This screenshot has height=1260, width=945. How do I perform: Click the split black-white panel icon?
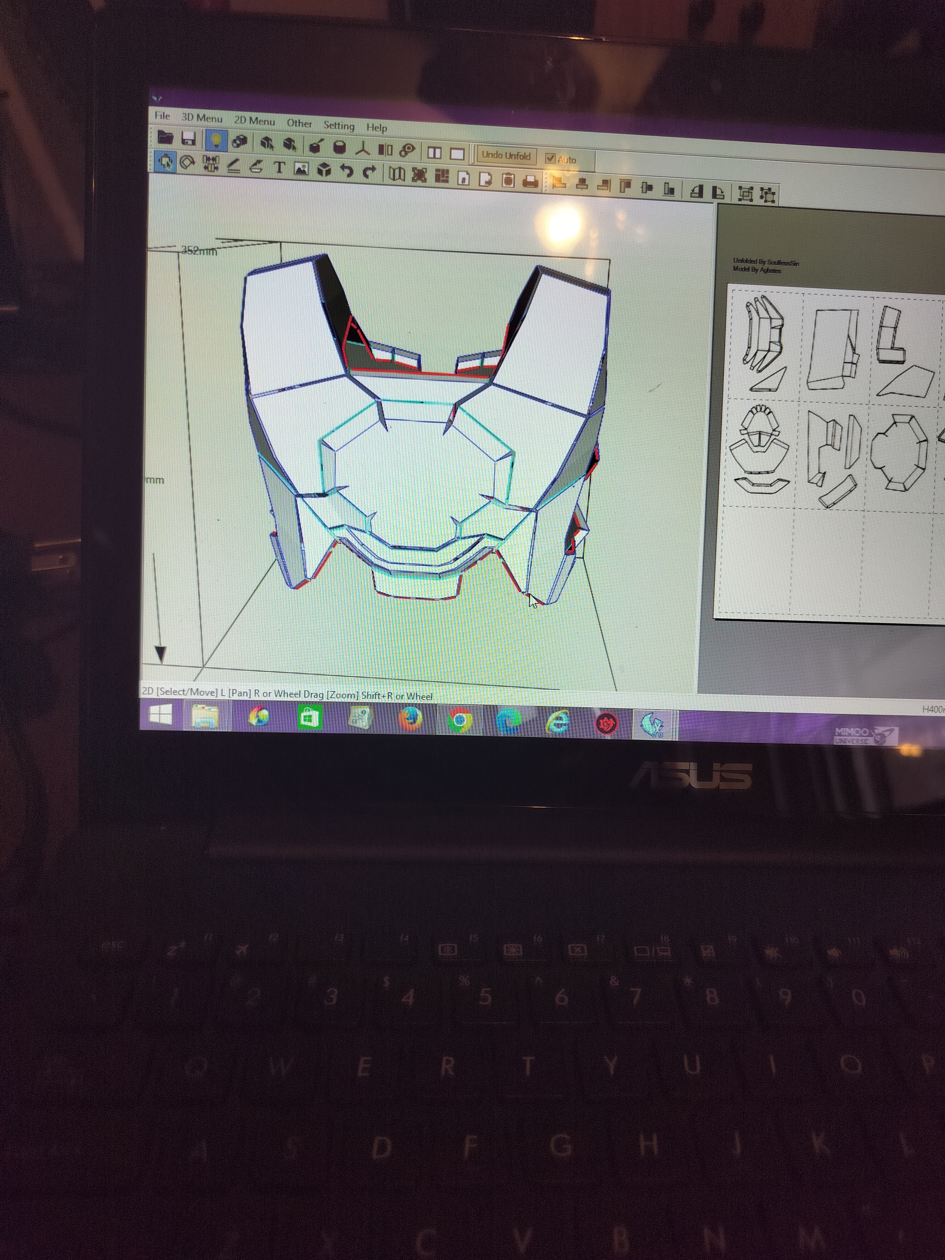[x=386, y=150]
